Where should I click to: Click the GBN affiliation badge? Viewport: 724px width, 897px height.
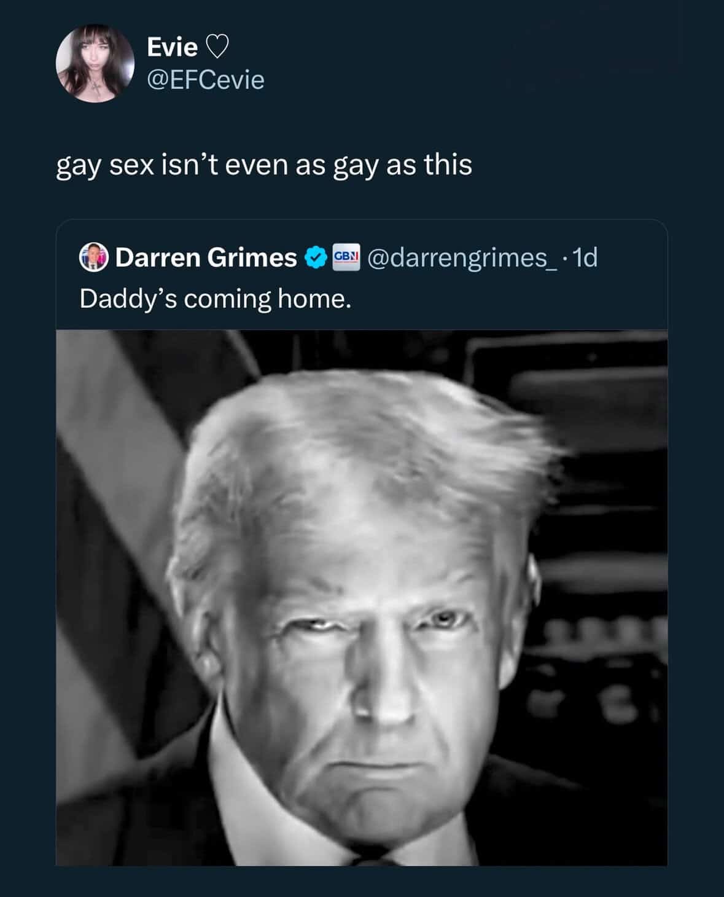pyautogui.click(x=346, y=257)
